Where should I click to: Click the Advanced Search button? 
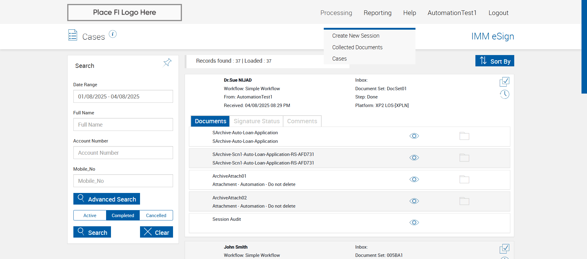(x=107, y=199)
